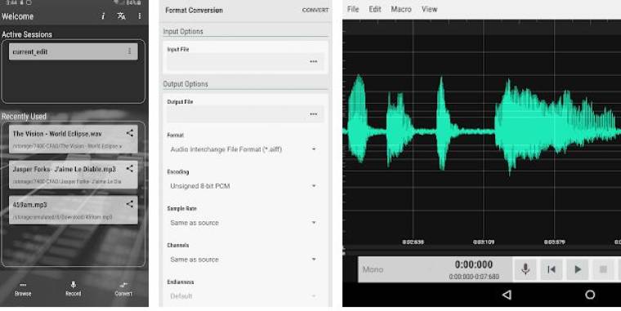Open the Welcome screen overflow menu
The image size is (621, 311).
coord(140,16)
